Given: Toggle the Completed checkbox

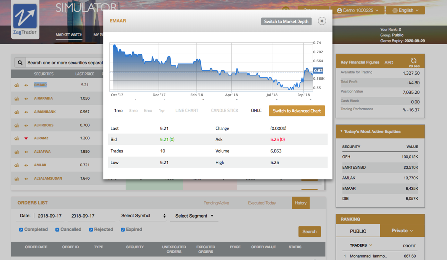Looking at the screenshot, I should pos(21,230).
